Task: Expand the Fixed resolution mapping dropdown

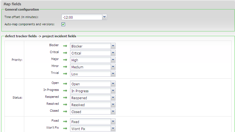Action: [113, 121]
